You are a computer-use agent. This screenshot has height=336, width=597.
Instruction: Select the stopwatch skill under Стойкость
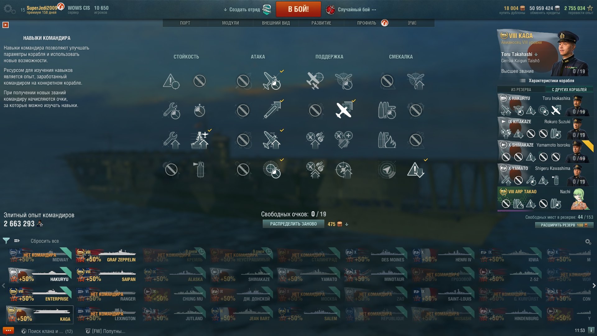pos(200,110)
